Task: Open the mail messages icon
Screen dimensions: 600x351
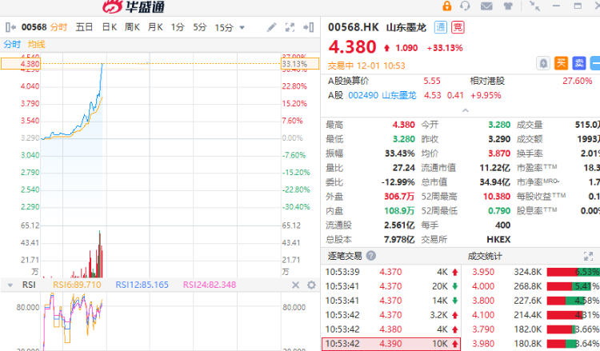Action: pos(486,6)
